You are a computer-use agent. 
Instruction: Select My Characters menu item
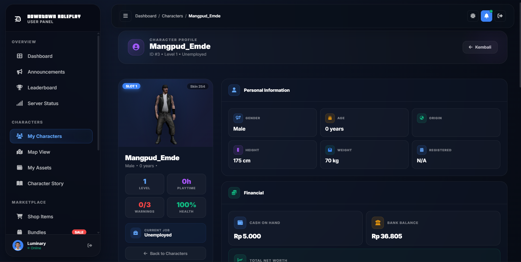click(x=51, y=136)
